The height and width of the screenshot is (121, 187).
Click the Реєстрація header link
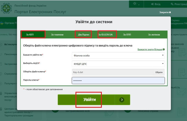point(179,4)
